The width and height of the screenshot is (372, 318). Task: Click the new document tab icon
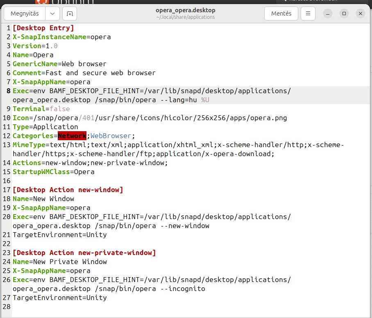coord(70,13)
